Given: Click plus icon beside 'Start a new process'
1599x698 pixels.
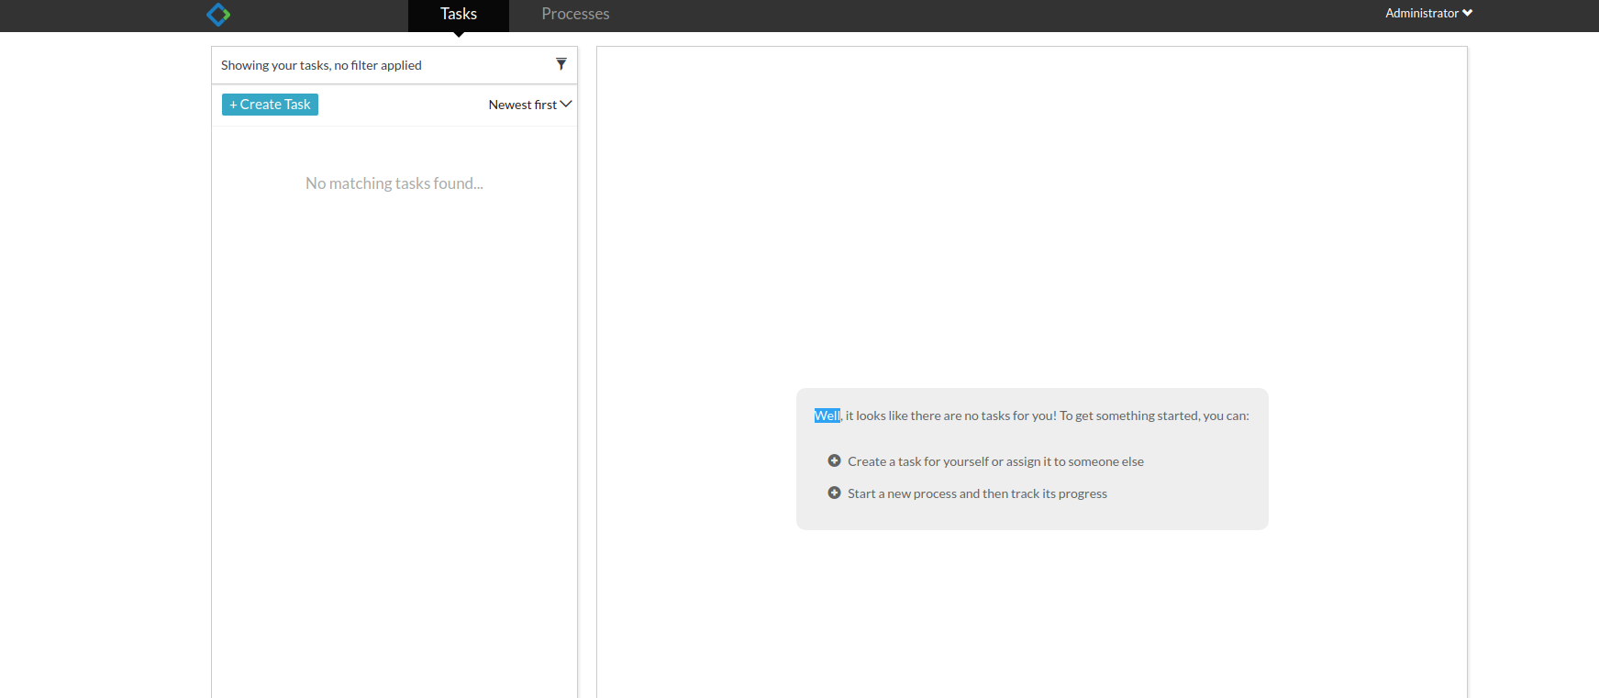Looking at the screenshot, I should click(x=834, y=493).
